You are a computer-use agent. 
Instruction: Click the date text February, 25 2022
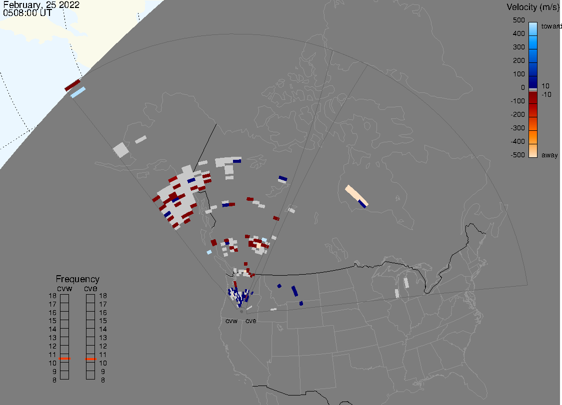tap(41, 5)
